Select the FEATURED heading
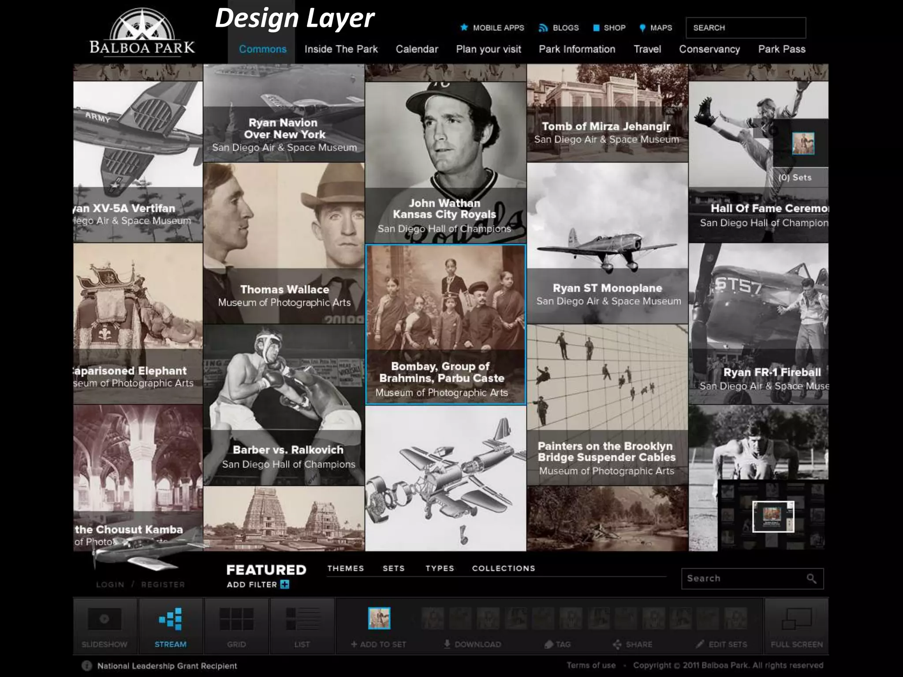 pos(266,570)
